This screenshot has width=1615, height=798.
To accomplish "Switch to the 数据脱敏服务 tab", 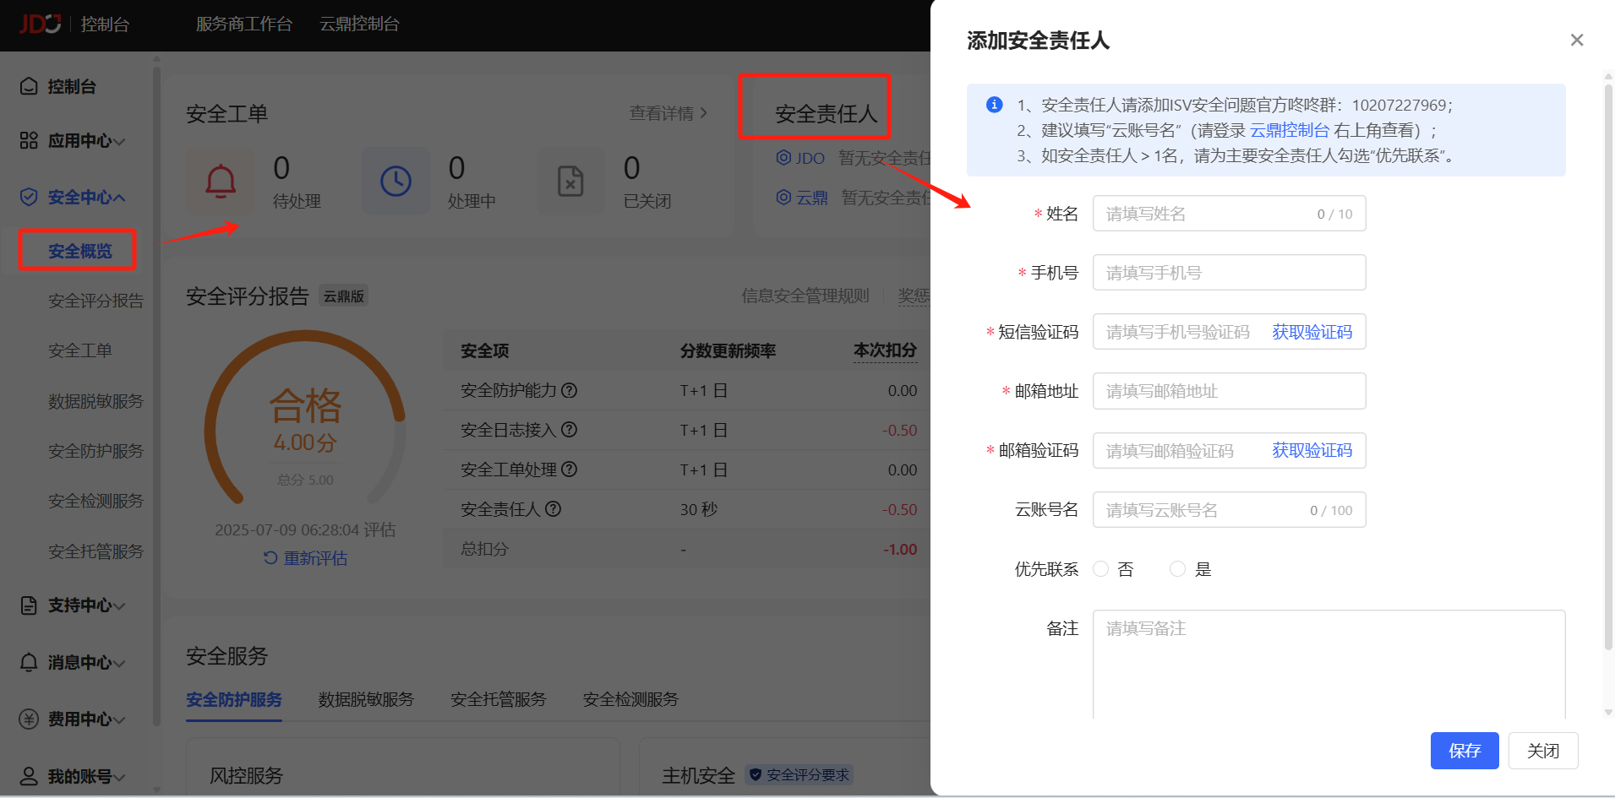I will click(365, 699).
